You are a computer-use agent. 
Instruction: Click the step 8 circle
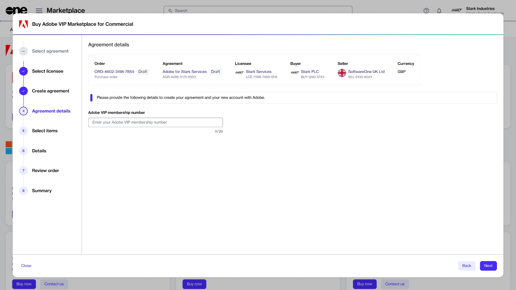(x=23, y=191)
